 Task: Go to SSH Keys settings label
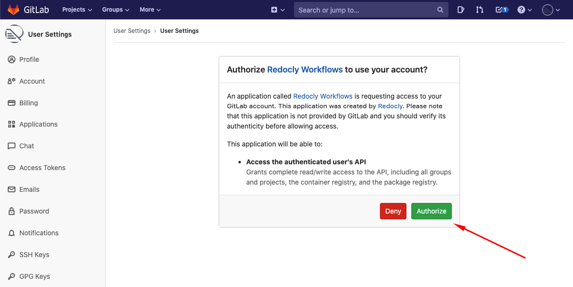[34, 255]
